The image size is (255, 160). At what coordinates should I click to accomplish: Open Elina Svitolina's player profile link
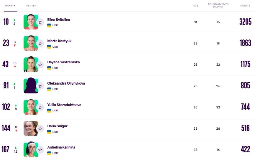[x=59, y=20]
